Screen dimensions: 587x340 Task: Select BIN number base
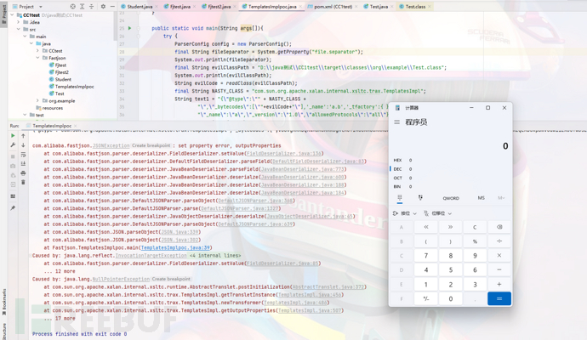[397, 186]
